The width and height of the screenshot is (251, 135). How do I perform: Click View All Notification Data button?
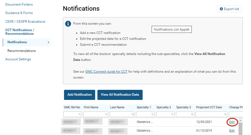[120, 95]
